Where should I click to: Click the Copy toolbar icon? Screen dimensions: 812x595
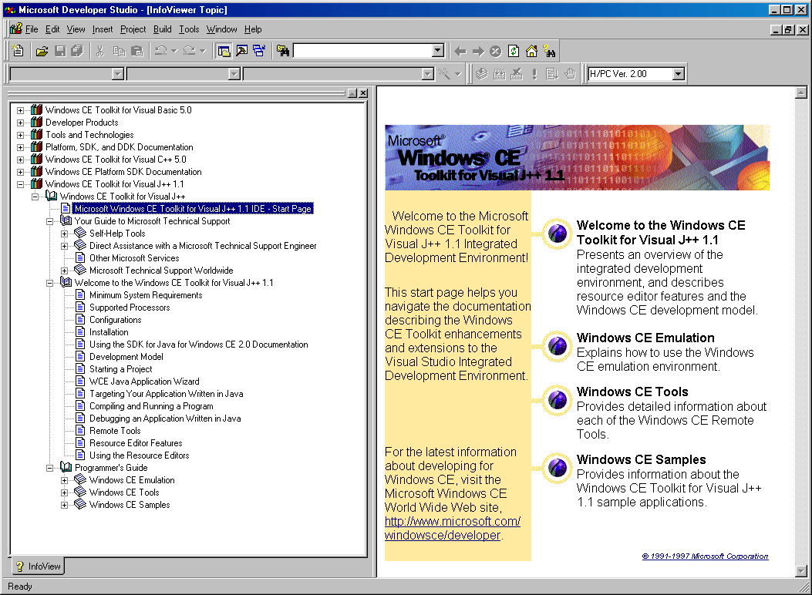click(x=119, y=51)
